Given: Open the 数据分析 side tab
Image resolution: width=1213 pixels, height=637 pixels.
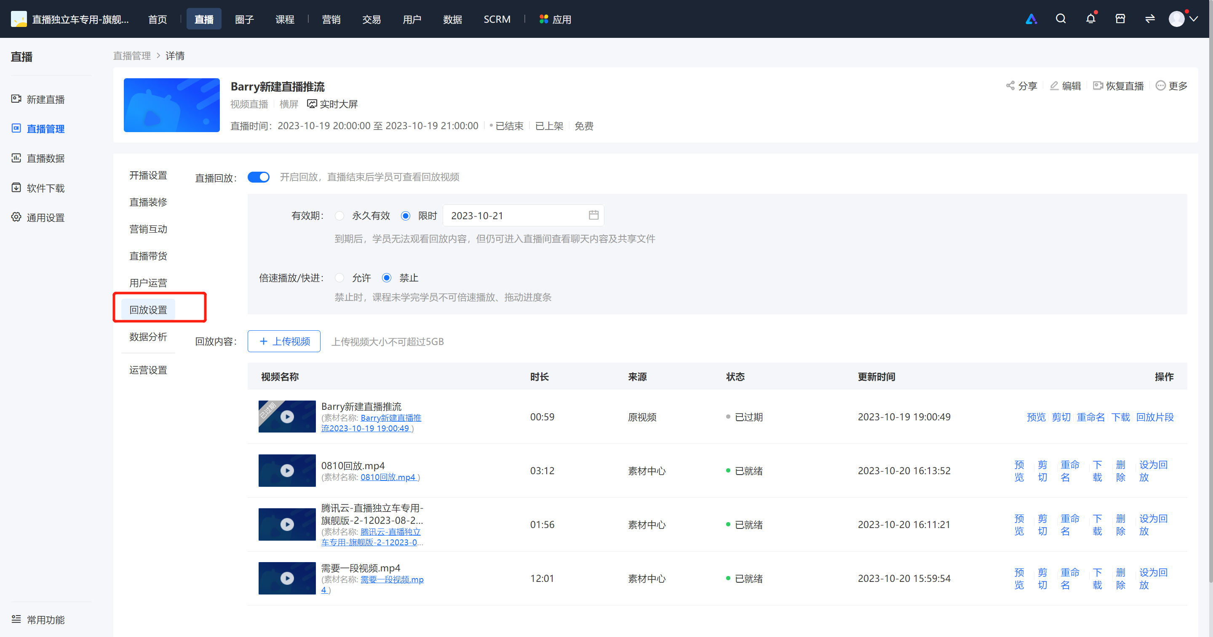Looking at the screenshot, I should (148, 337).
